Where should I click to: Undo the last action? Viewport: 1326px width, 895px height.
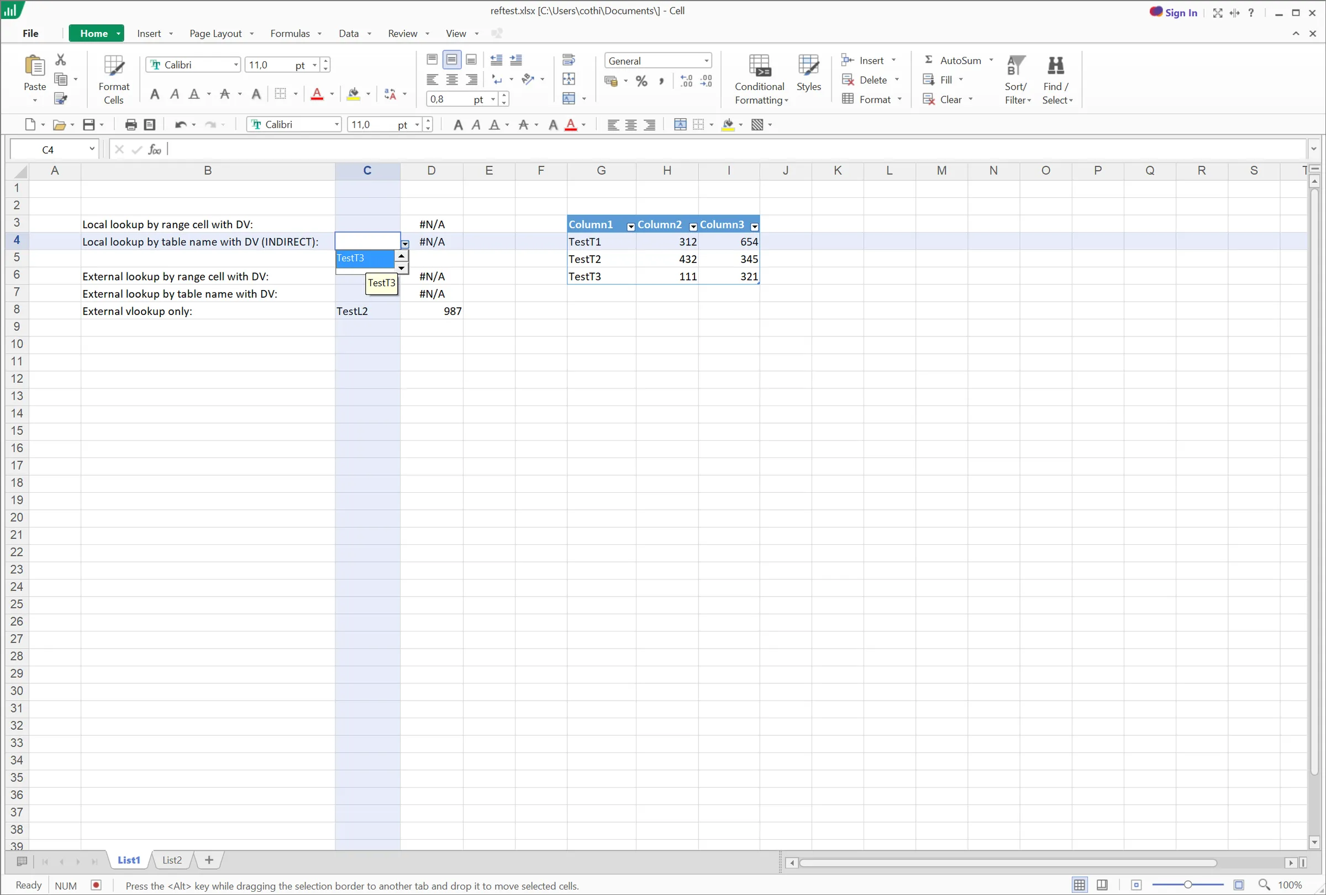pyautogui.click(x=180, y=124)
